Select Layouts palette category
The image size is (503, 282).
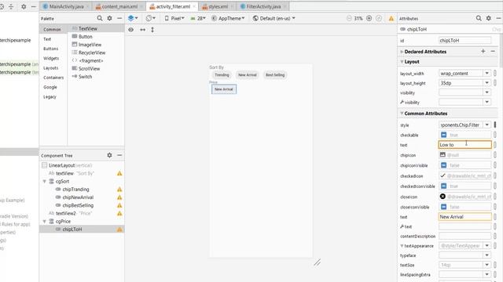[50, 68]
